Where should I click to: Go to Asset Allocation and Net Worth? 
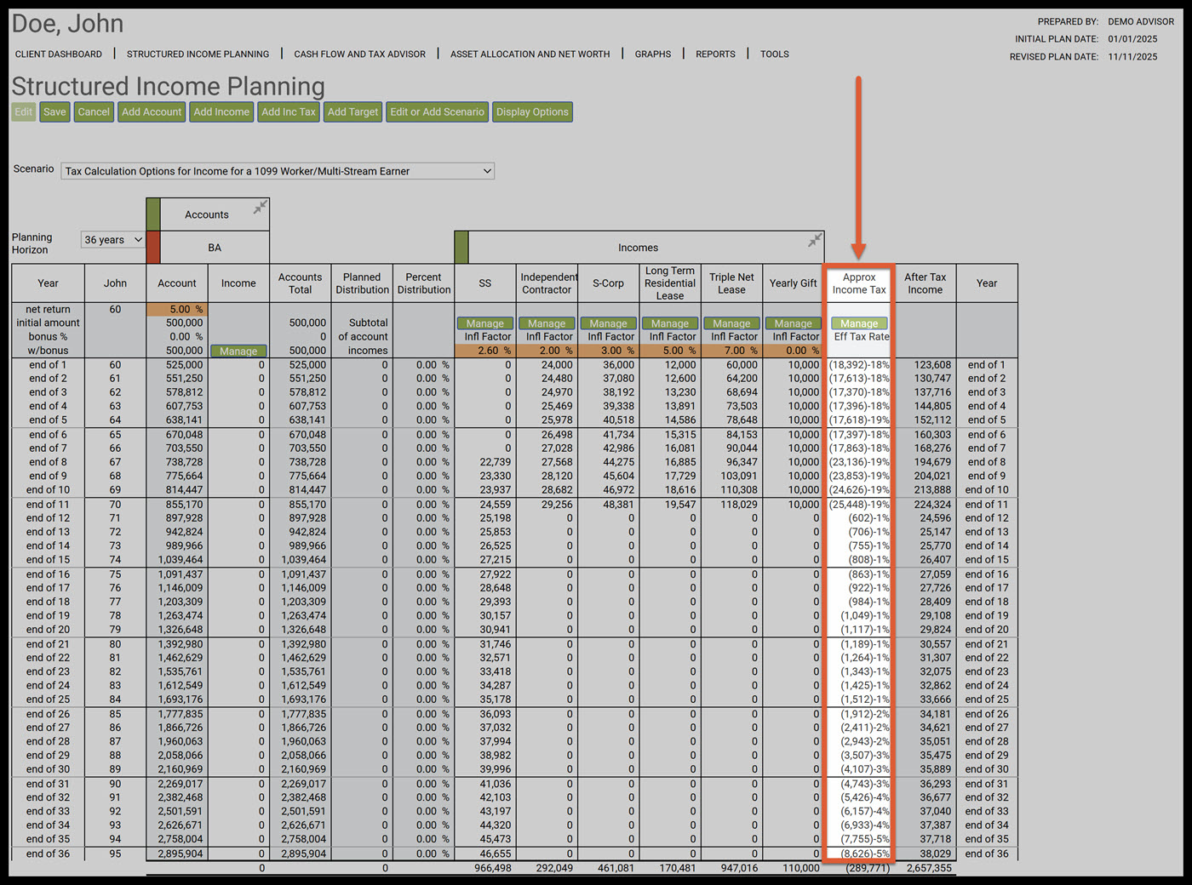click(x=530, y=54)
